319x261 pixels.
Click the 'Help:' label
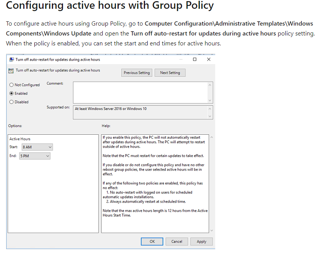click(x=106, y=126)
